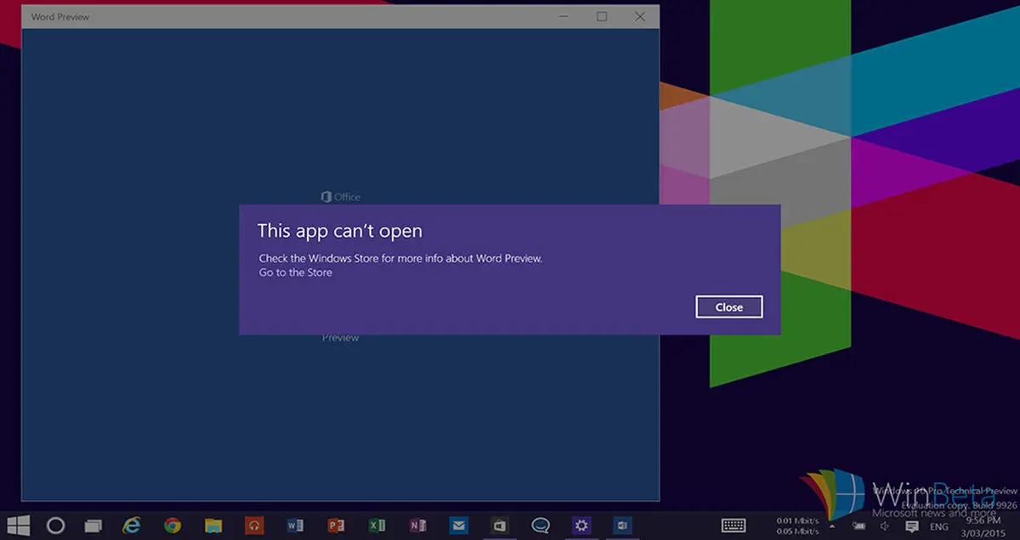Open the Mail app from taskbar
The height and width of the screenshot is (540, 1020).
(459, 525)
